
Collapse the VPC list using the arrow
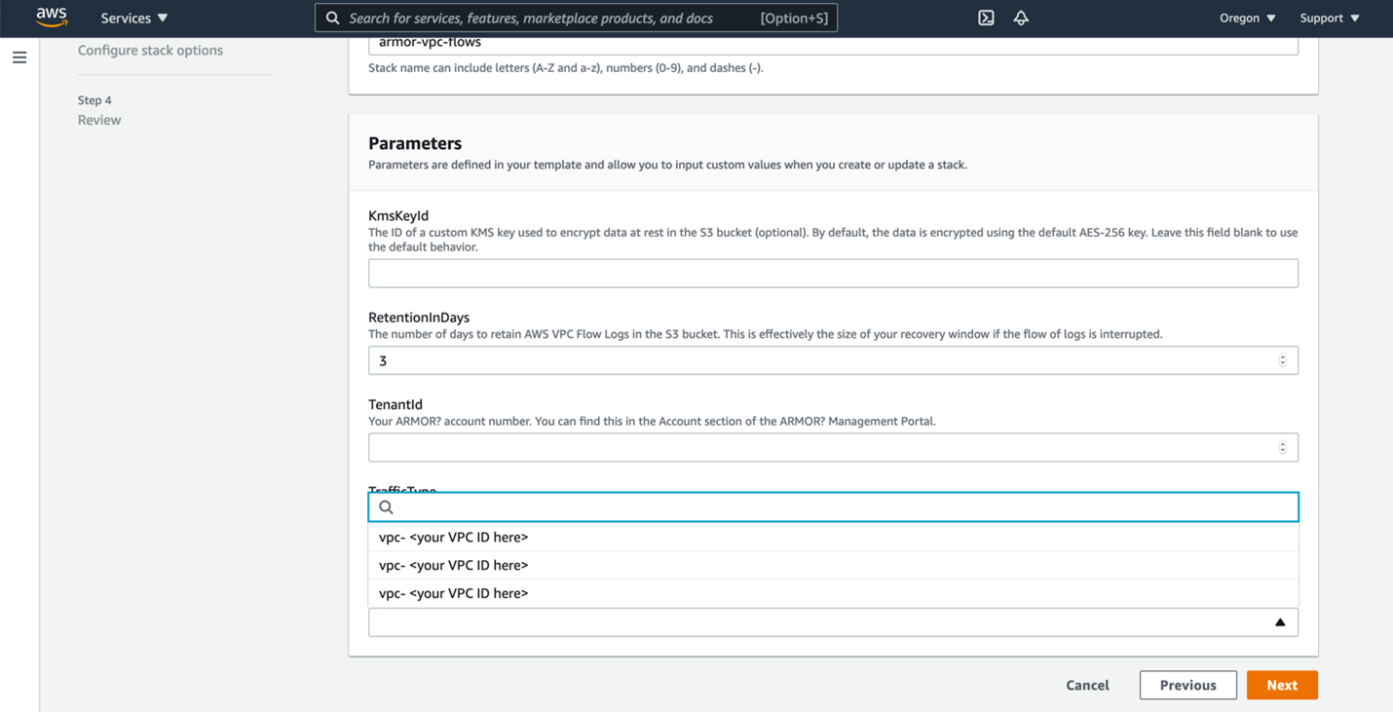(1280, 622)
